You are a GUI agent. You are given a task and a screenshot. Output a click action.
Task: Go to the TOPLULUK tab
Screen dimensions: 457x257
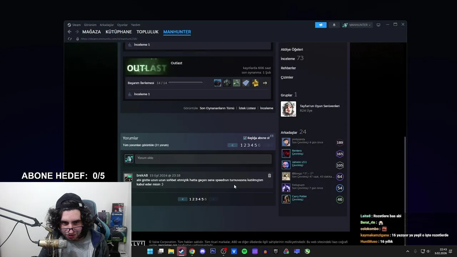[x=147, y=32]
